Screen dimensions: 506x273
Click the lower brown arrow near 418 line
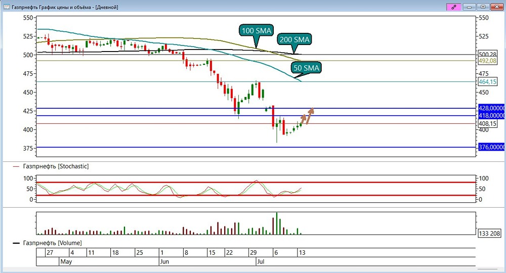[303, 119]
